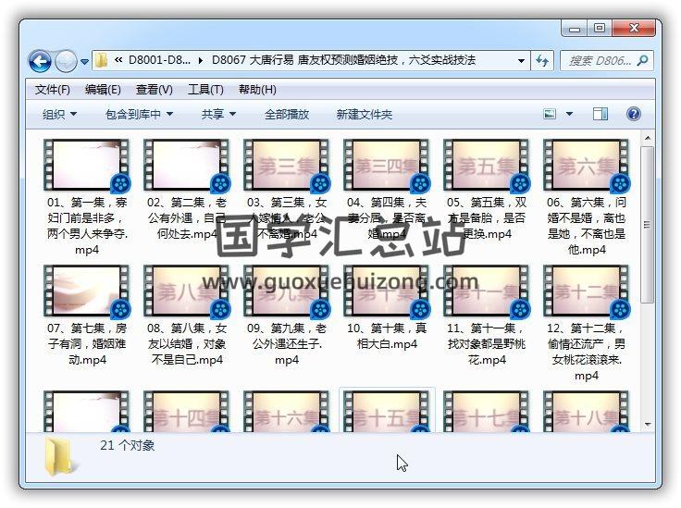Select video thumbnail 第十二集
Viewport: 681px width, 508px height.
point(587,291)
